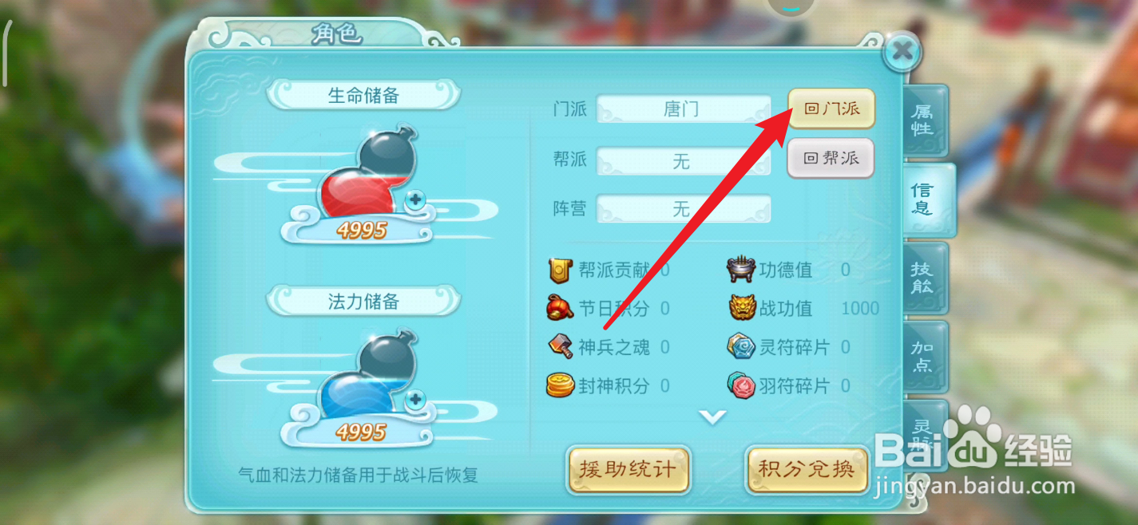Expand more stats with the down chevron
This screenshot has width=1138, height=525.
(x=712, y=417)
